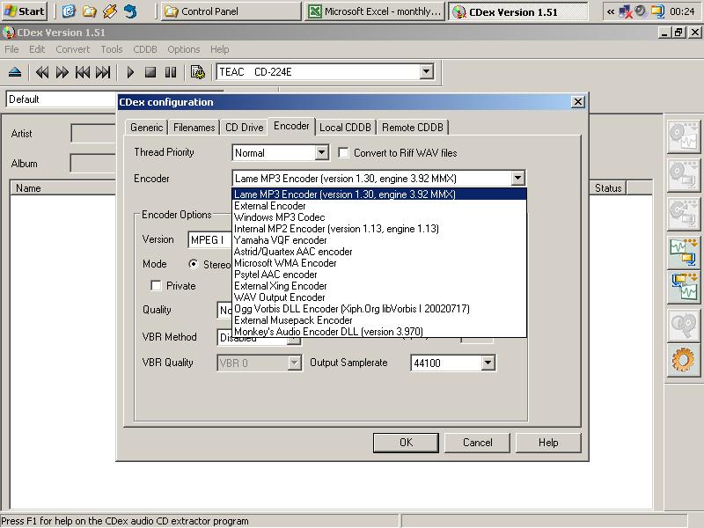The height and width of the screenshot is (528, 704).
Task: Select the Stereo mode radio button
Action: [194, 264]
